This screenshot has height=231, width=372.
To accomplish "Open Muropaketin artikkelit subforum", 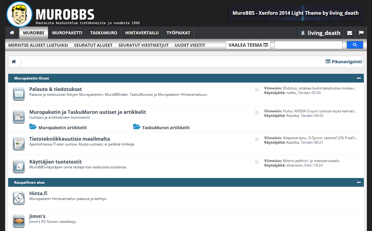I will point(63,127).
